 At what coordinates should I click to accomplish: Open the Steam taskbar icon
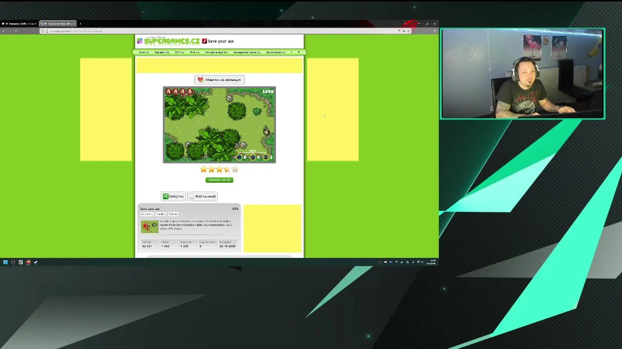coord(35,262)
